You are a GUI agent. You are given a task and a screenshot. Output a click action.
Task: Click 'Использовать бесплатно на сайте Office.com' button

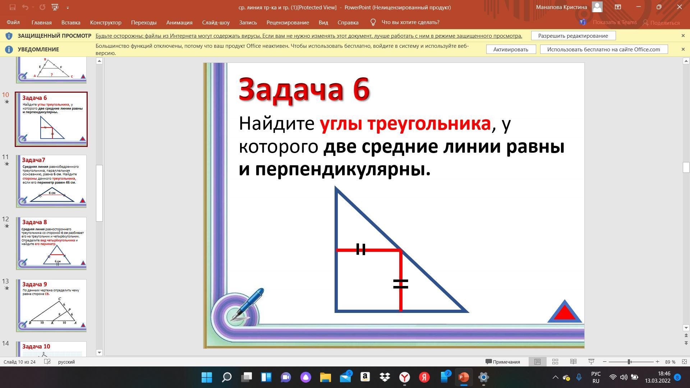603,49
